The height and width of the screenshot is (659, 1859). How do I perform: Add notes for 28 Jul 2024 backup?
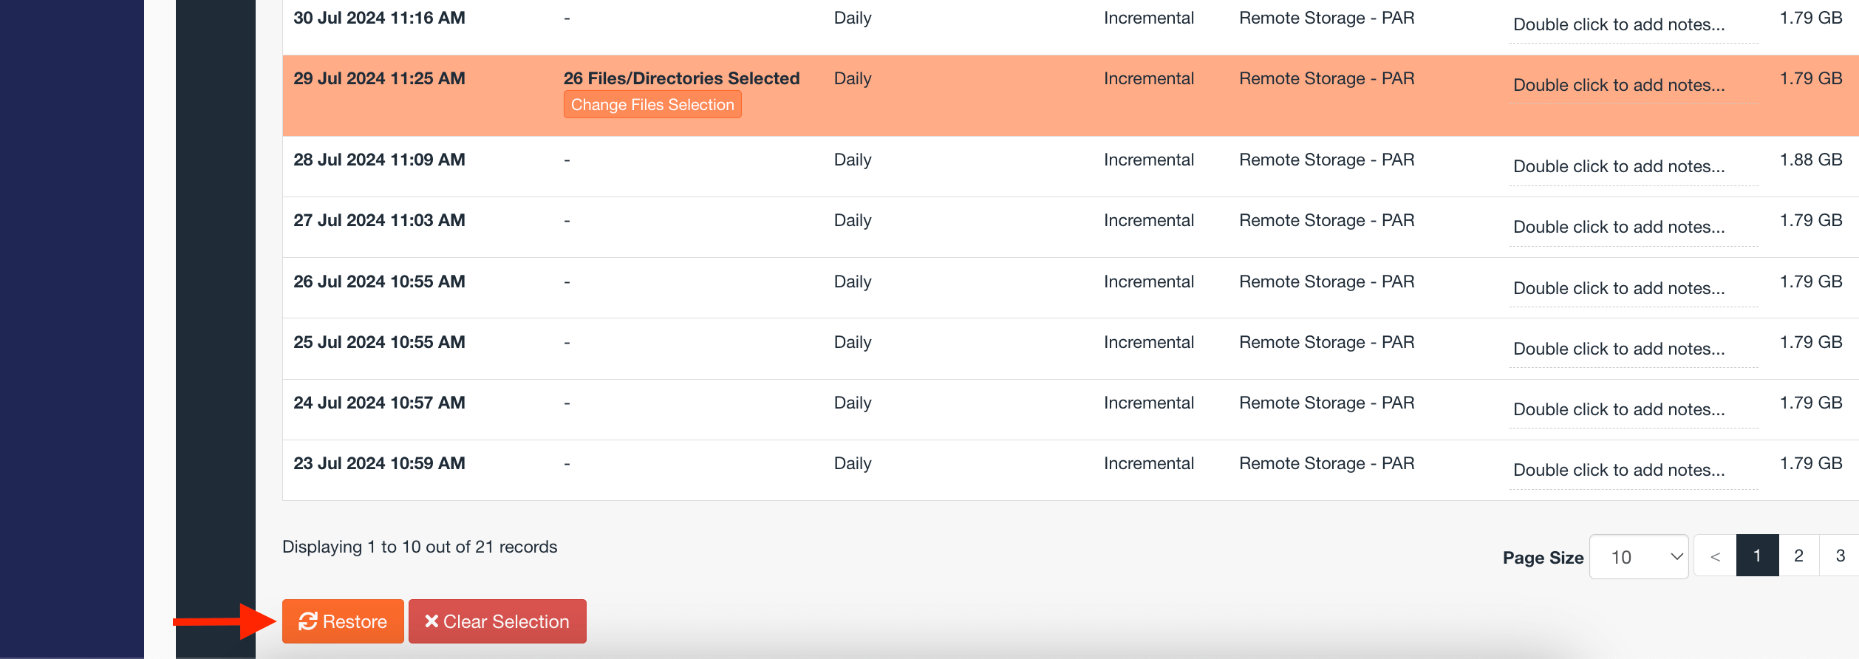1633,166
